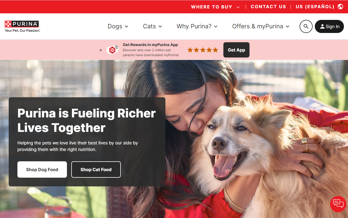Open the Offers & myPurina menu
348x218 pixels.
(x=261, y=26)
